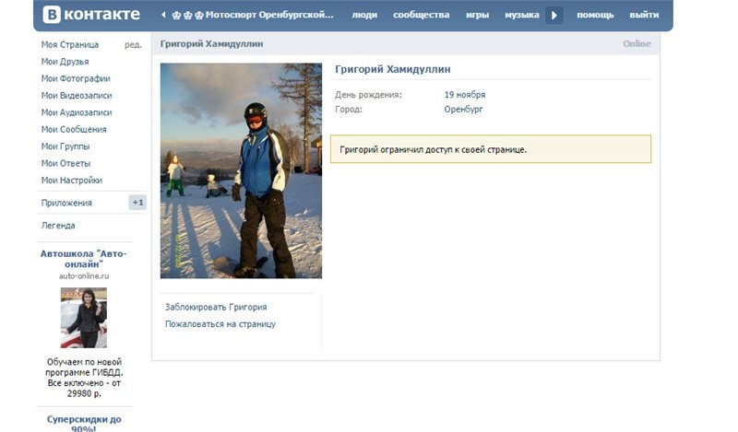Screen dimensions: 738x432
Task: Click the Григорий Хамидуллин page header title
Action: click(x=211, y=43)
